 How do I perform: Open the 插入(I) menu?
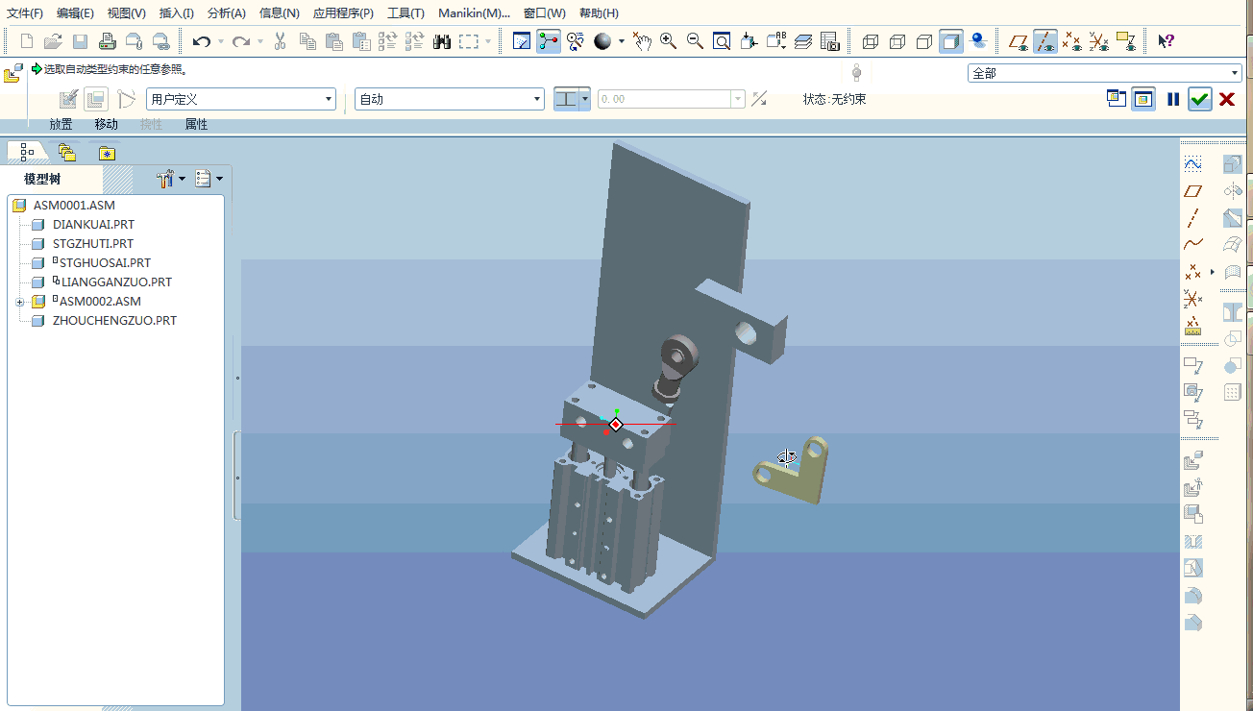coord(177,13)
